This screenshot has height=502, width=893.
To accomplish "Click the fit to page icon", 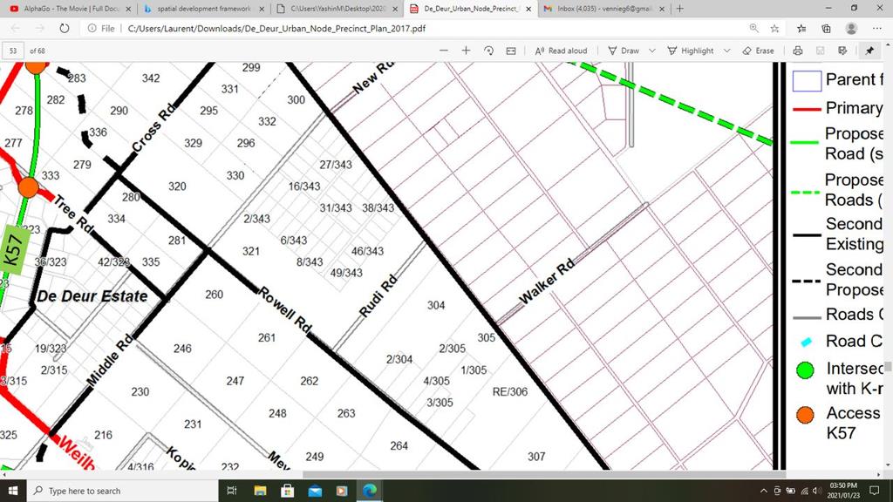I will [511, 51].
